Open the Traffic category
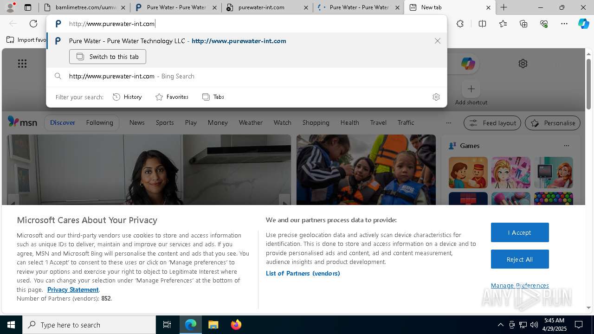Viewport: 594px width, 334px height. pyautogui.click(x=406, y=122)
